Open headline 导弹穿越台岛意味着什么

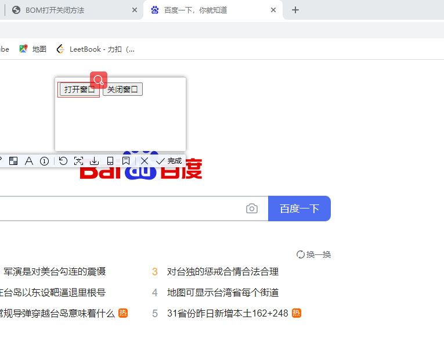pos(57,314)
